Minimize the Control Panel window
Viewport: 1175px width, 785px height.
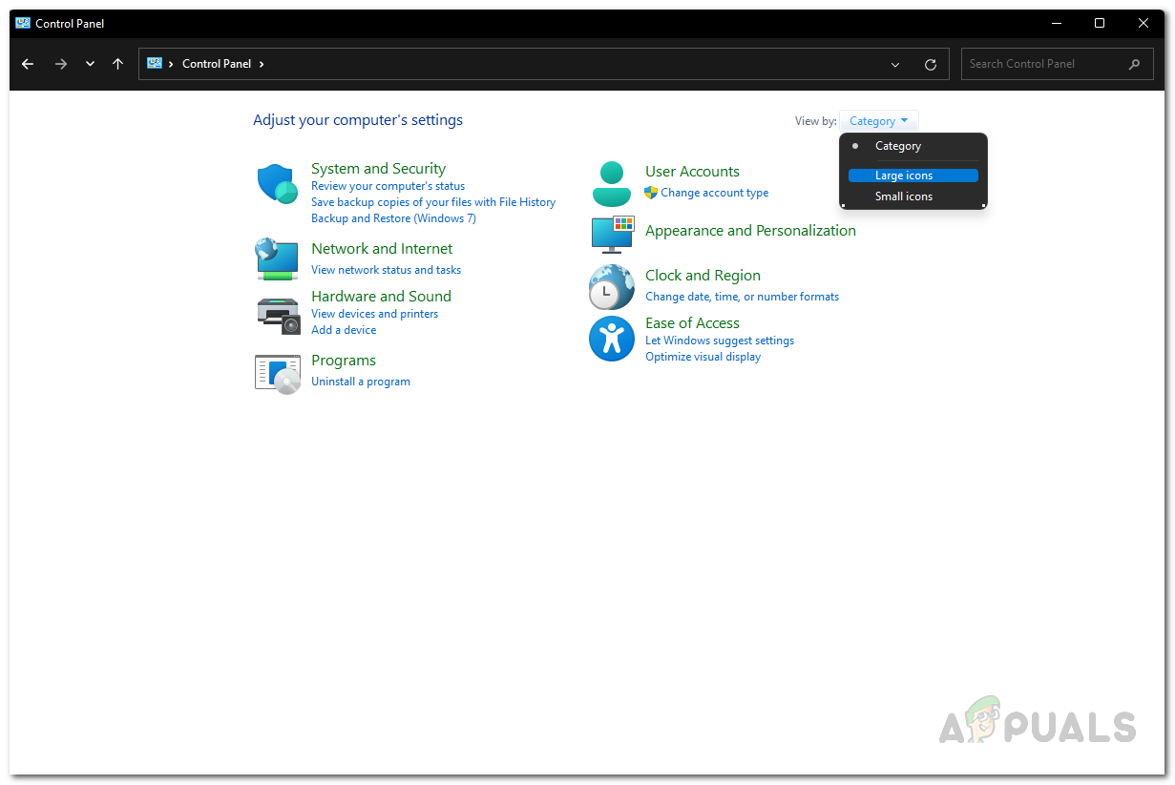tap(1057, 23)
